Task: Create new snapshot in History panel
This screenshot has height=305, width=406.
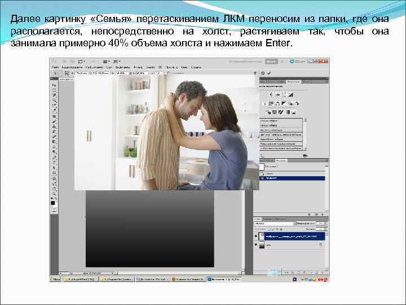Action: point(316,215)
